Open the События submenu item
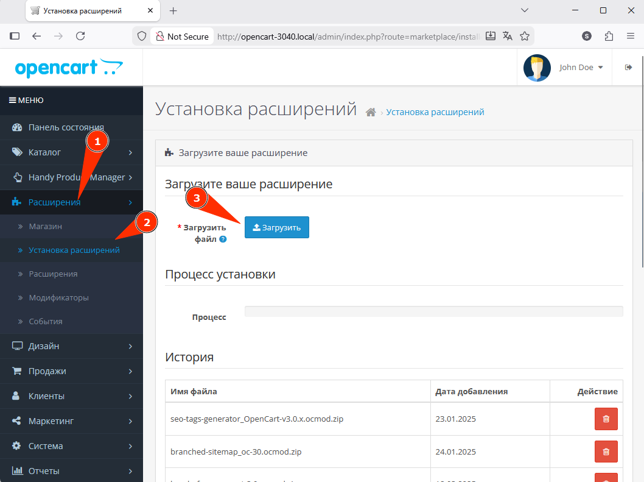644x482 pixels. click(x=71, y=321)
